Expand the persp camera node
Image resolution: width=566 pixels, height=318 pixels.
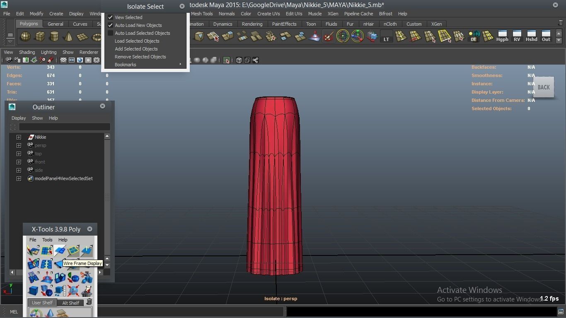point(19,145)
